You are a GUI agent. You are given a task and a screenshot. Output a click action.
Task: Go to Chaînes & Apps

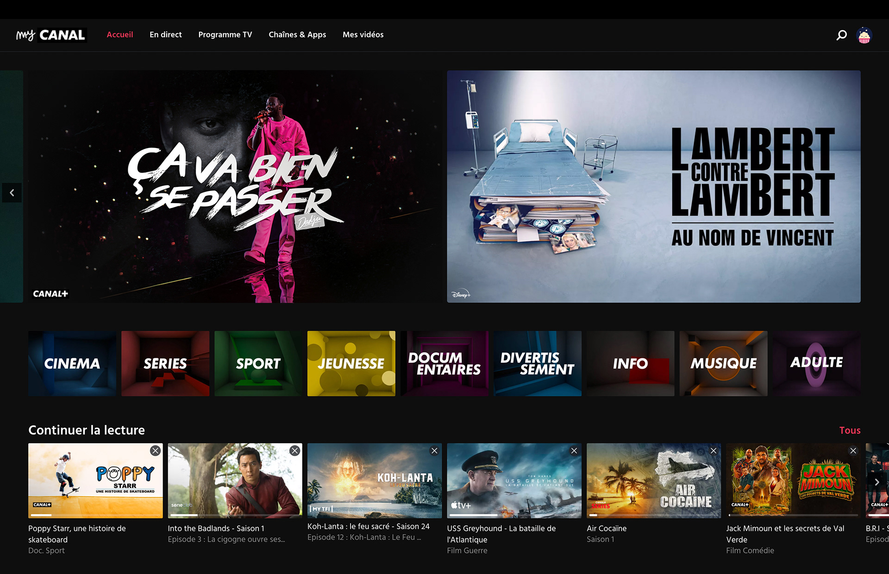coord(297,35)
